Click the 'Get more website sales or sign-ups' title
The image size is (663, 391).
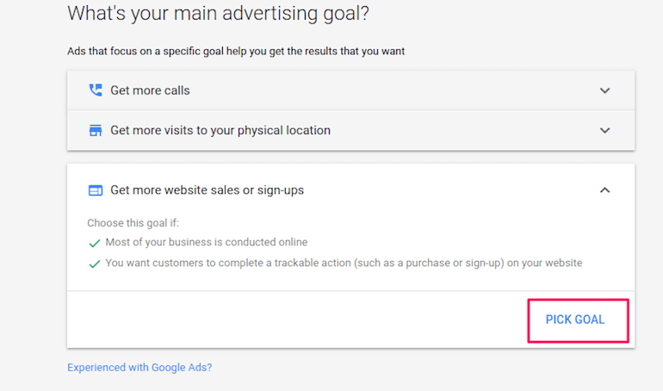click(x=207, y=190)
